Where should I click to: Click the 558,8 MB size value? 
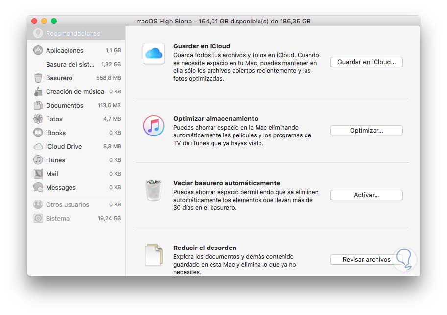(109, 78)
